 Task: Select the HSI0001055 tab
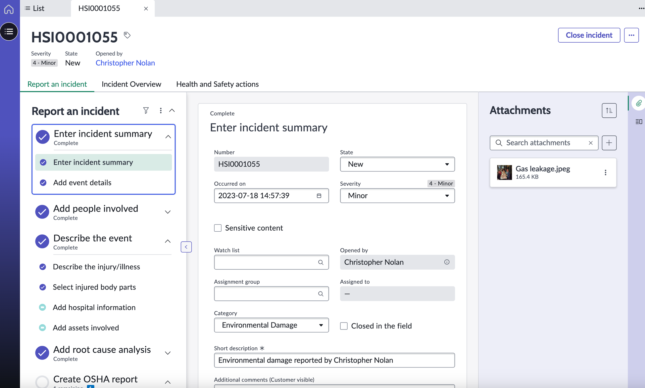coord(99,8)
